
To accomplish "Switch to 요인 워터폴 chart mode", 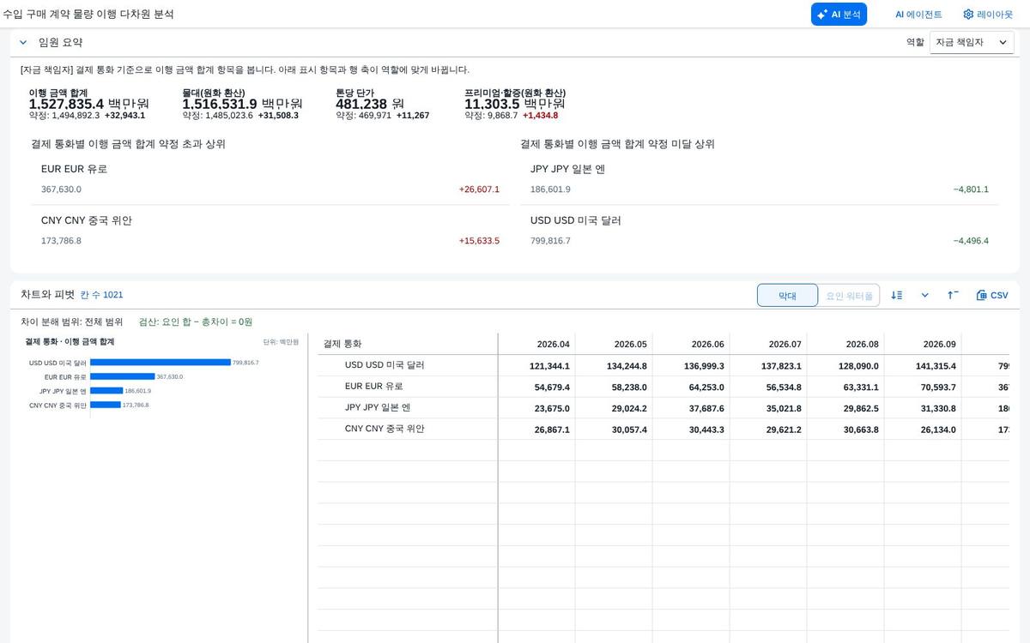I will [x=849, y=295].
